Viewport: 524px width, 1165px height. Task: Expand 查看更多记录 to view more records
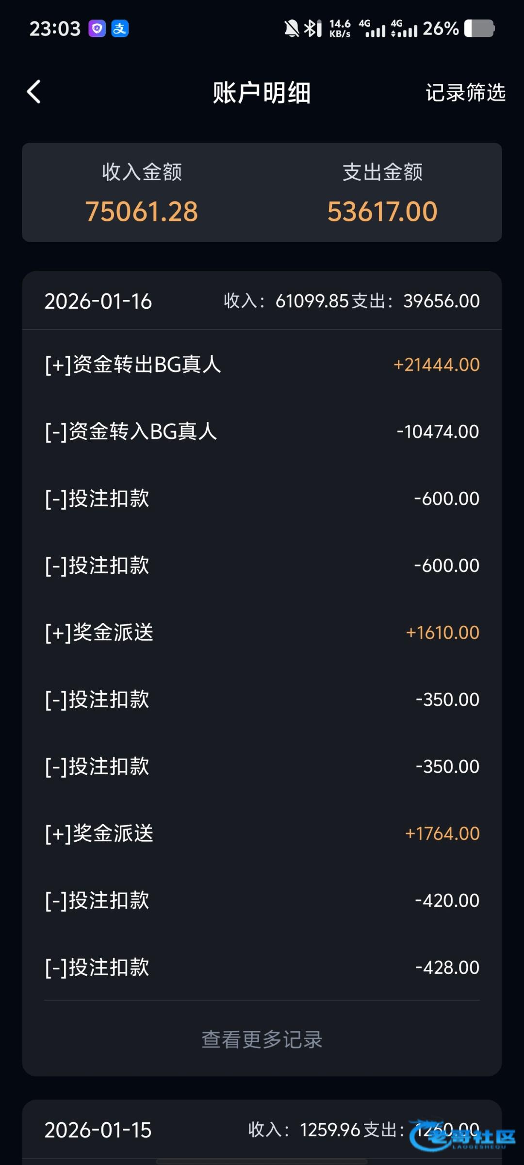262,1039
